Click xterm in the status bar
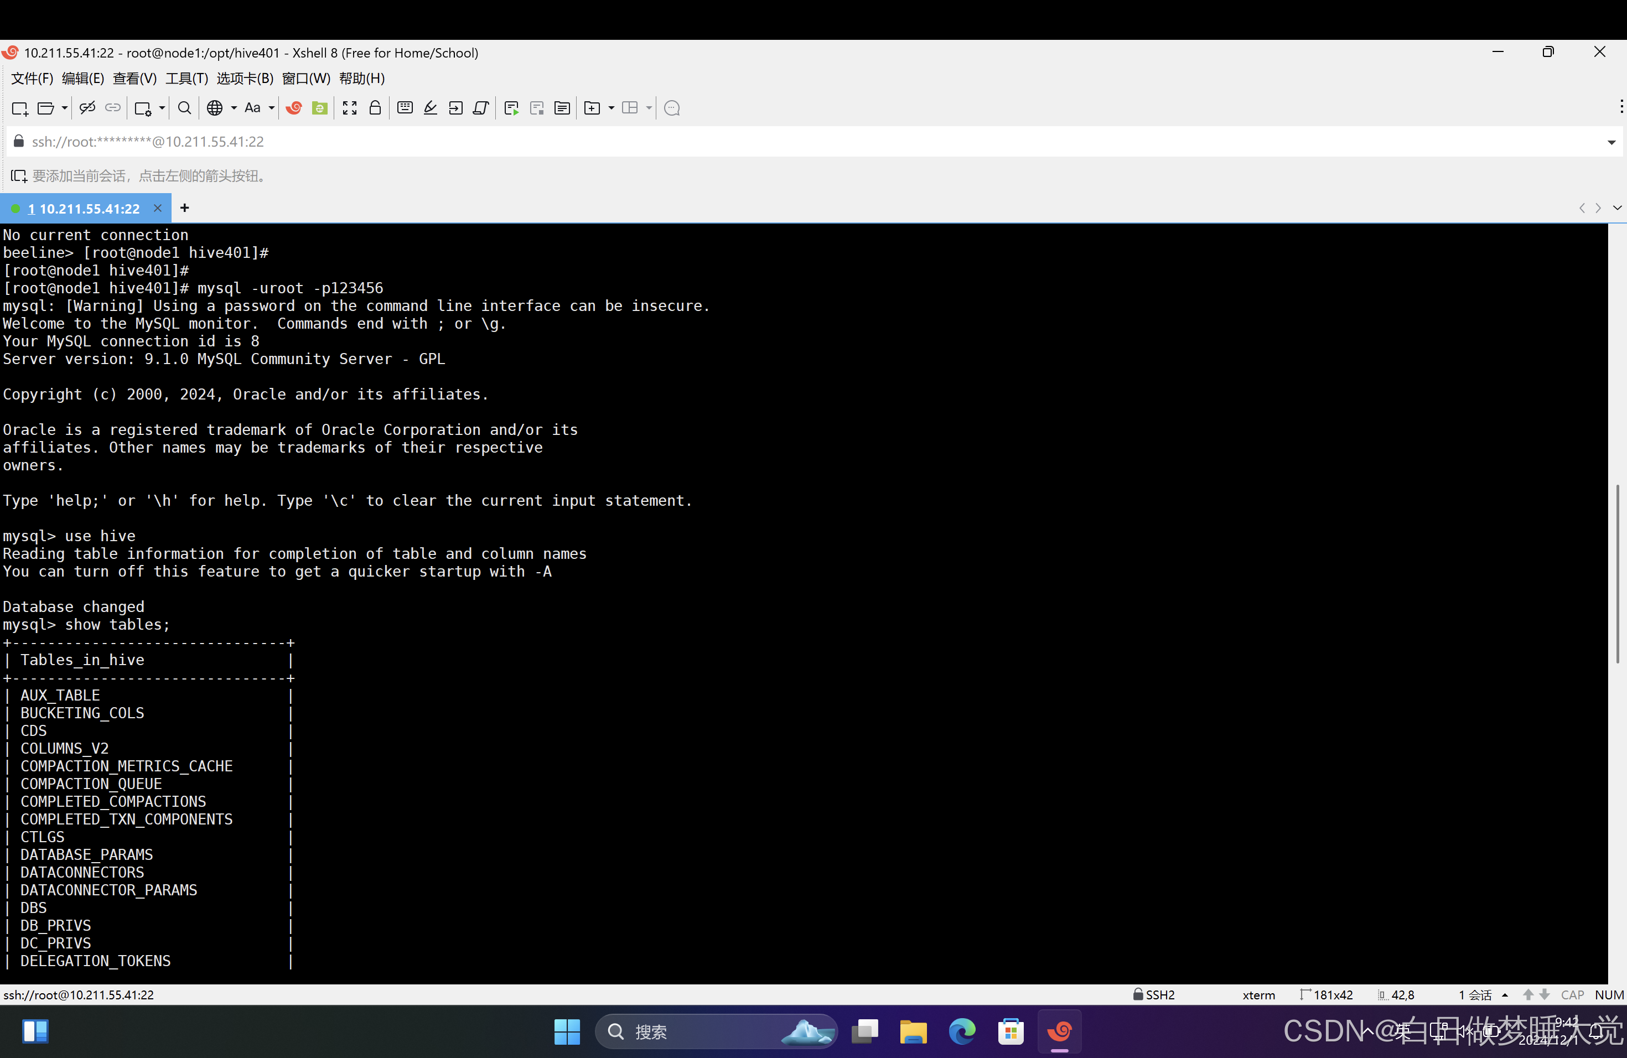The width and height of the screenshot is (1627, 1058). pos(1259,995)
